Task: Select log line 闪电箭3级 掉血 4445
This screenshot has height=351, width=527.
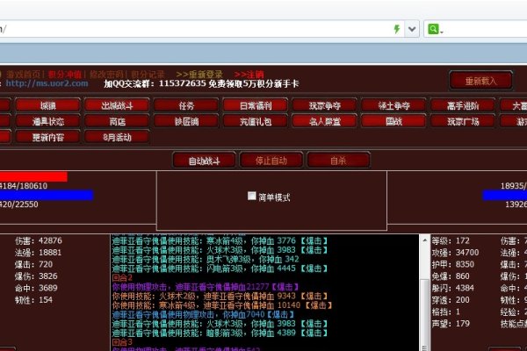Action: tap(220, 269)
